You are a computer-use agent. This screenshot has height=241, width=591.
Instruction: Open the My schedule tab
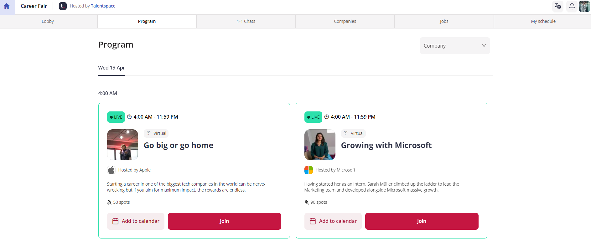543,21
